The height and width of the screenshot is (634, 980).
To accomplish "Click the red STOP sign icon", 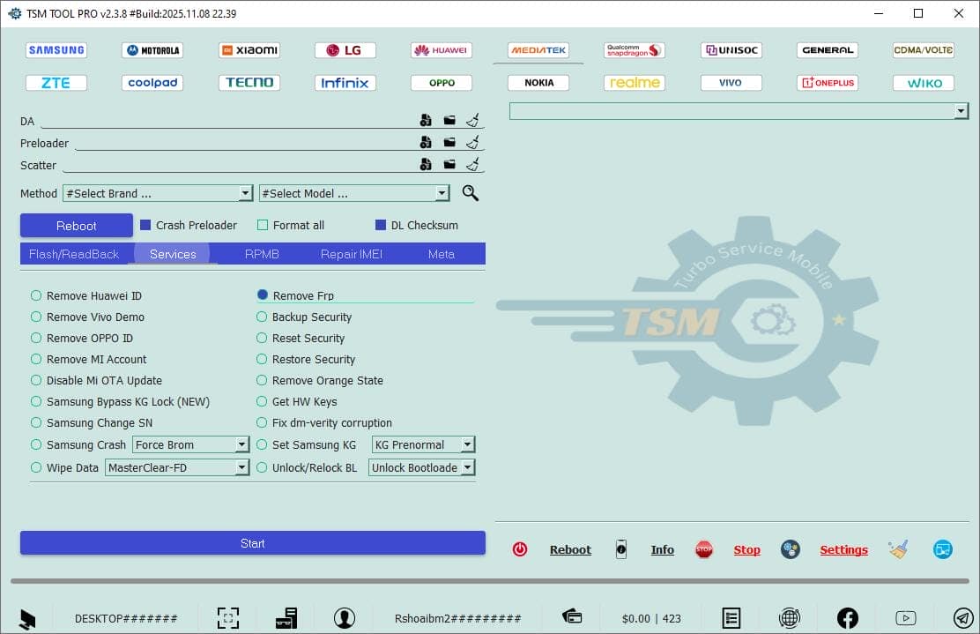I will [x=703, y=548].
